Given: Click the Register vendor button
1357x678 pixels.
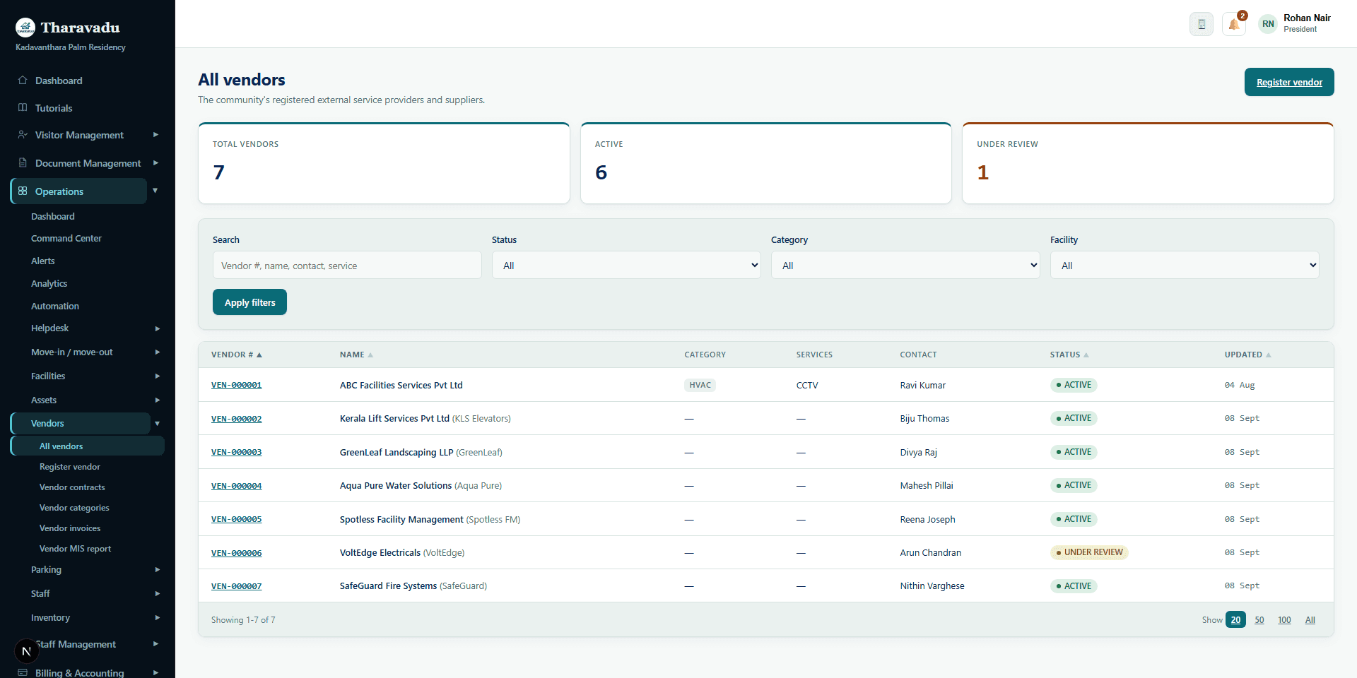Looking at the screenshot, I should click(x=1289, y=82).
